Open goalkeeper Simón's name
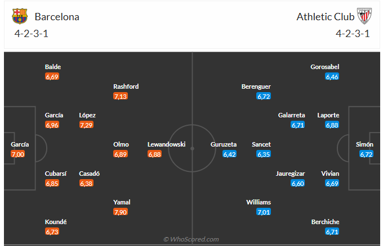Viewport: 383px width, 246px height. tap(364, 144)
